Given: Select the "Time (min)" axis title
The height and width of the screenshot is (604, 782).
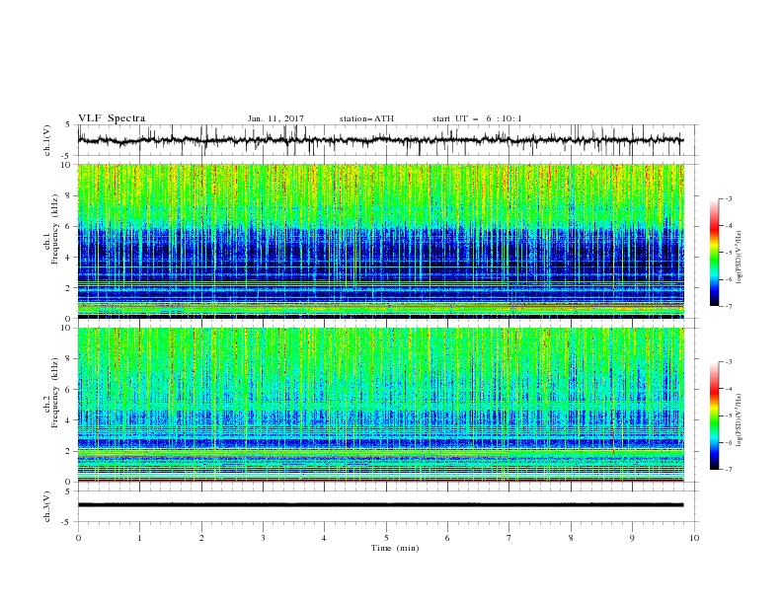Looking at the screenshot, I should click(x=395, y=548).
